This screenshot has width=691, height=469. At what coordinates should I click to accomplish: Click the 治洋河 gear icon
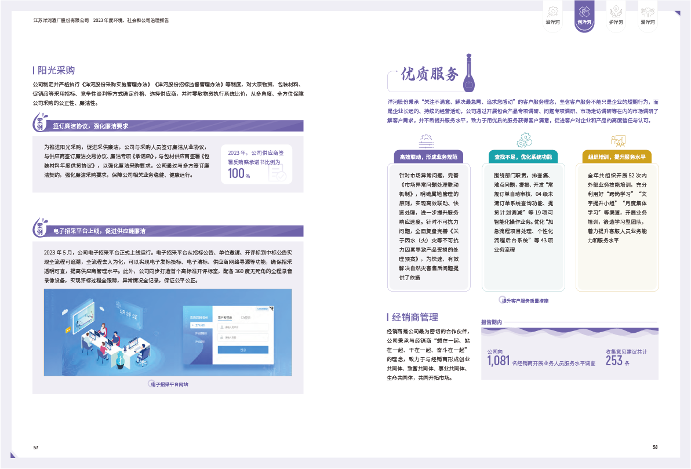tap(552, 12)
